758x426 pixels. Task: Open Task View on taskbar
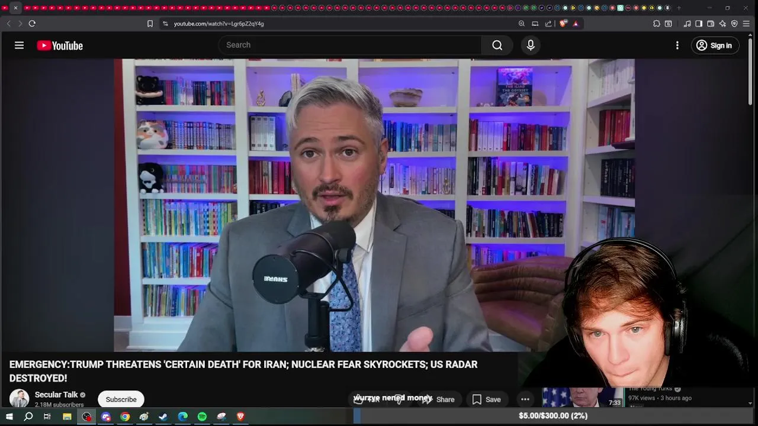[47, 417]
